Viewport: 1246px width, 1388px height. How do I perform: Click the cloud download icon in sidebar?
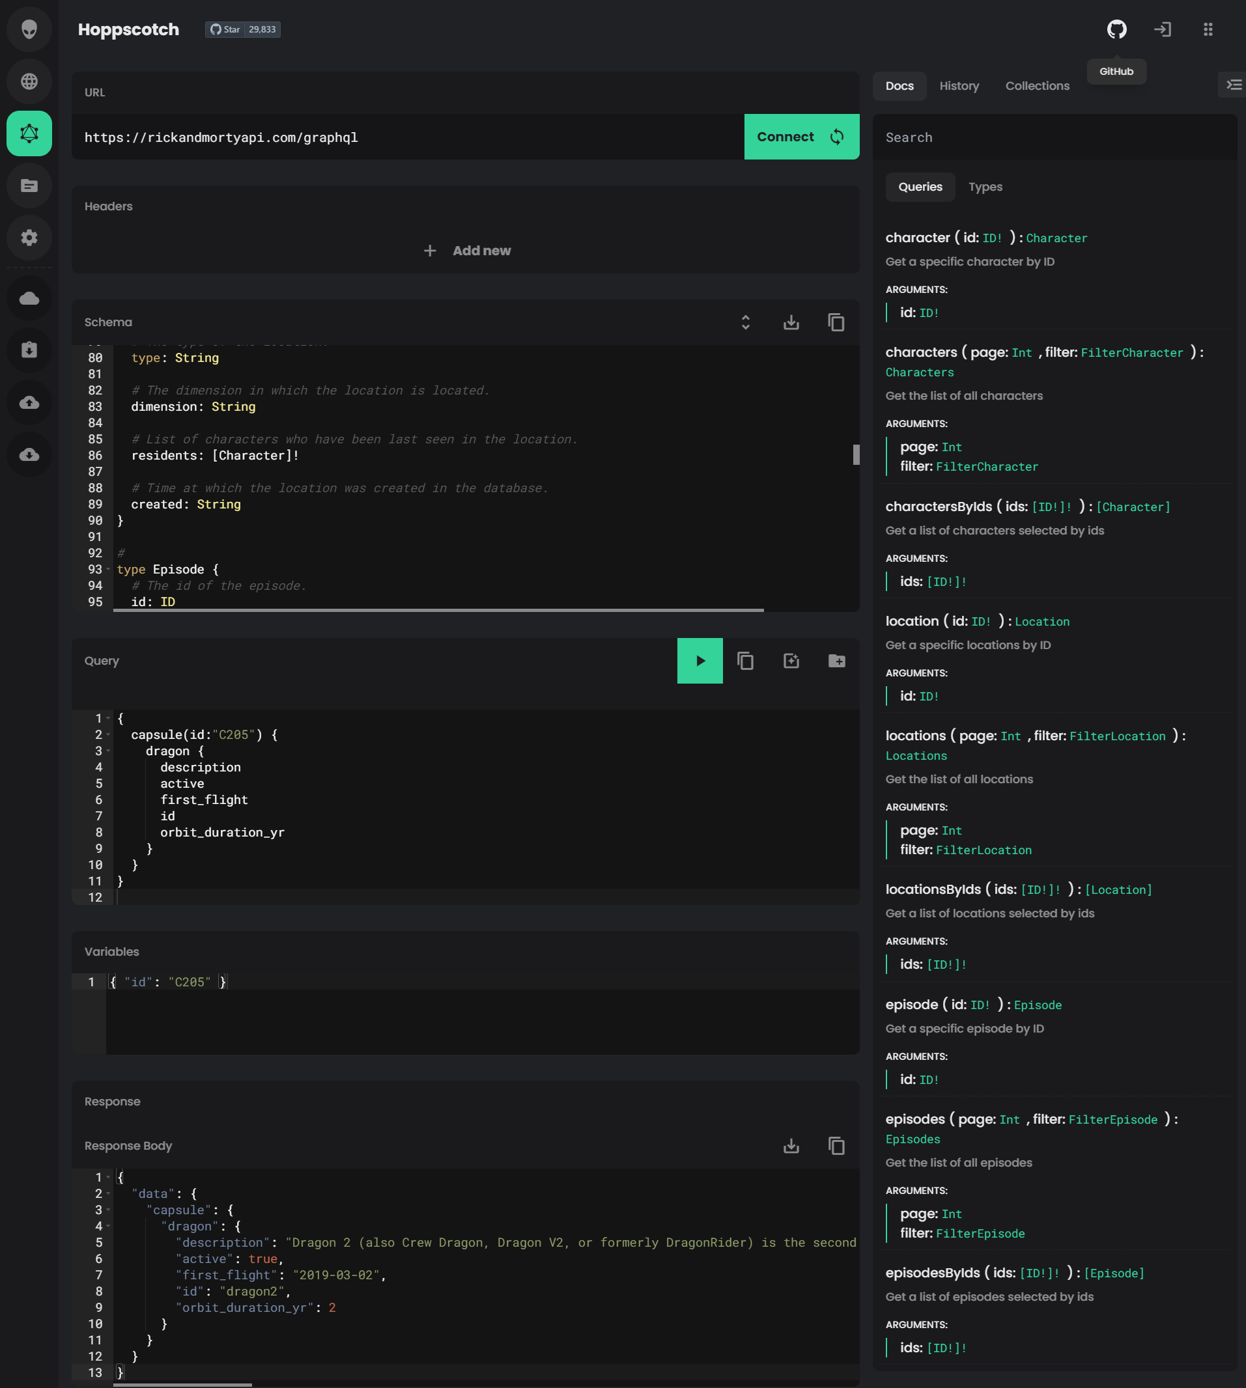[x=29, y=454]
